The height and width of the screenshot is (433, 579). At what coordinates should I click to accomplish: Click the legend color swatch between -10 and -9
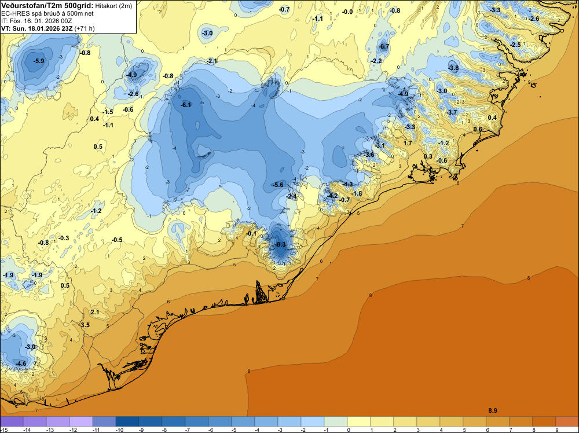click(127, 421)
